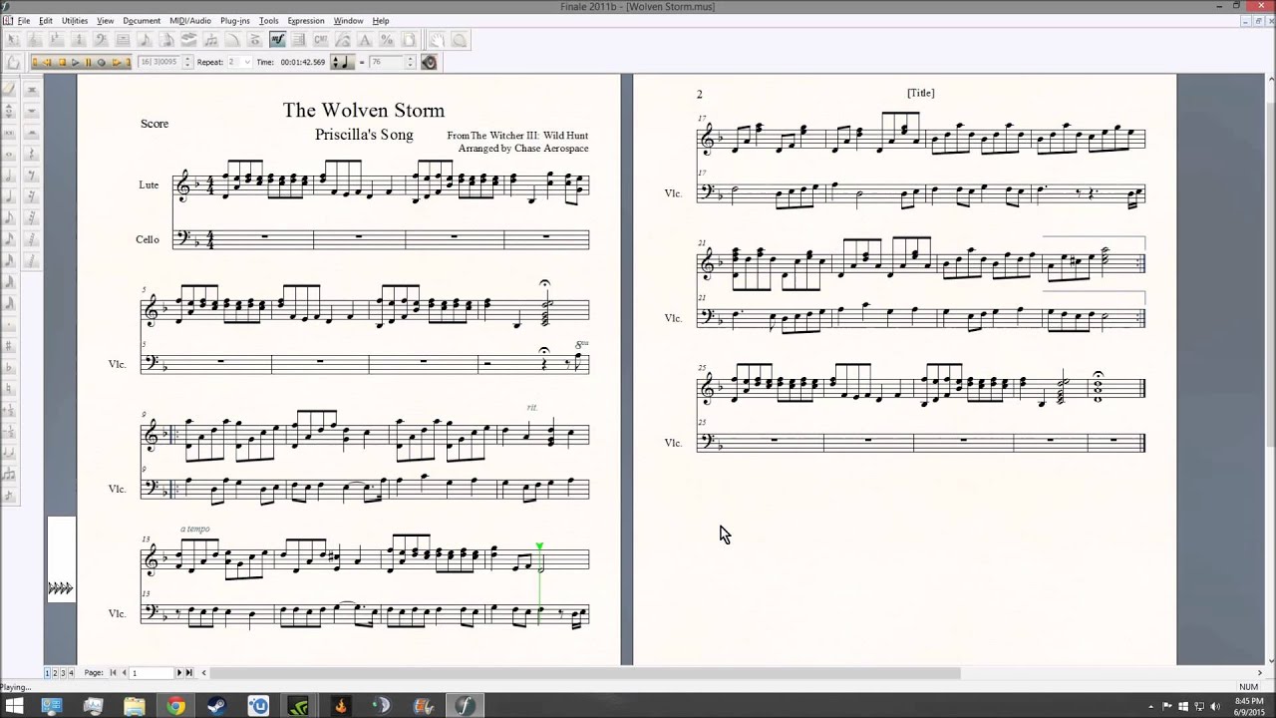Image resolution: width=1276 pixels, height=718 pixels.
Task: Select the Selection tool arrow icon
Action: [x=13, y=40]
